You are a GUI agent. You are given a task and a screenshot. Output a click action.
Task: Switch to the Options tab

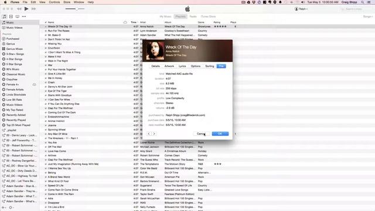(x=196, y=66)
